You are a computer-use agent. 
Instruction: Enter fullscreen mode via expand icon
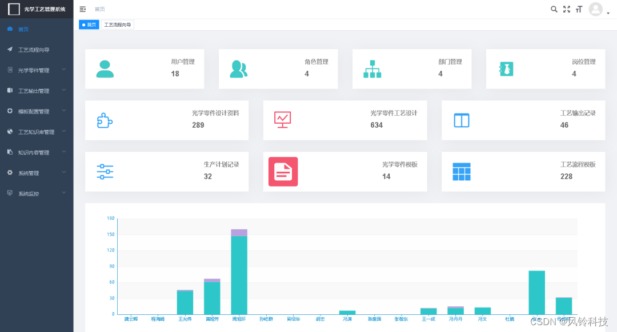pyautogui.click(x=567, y=9)
